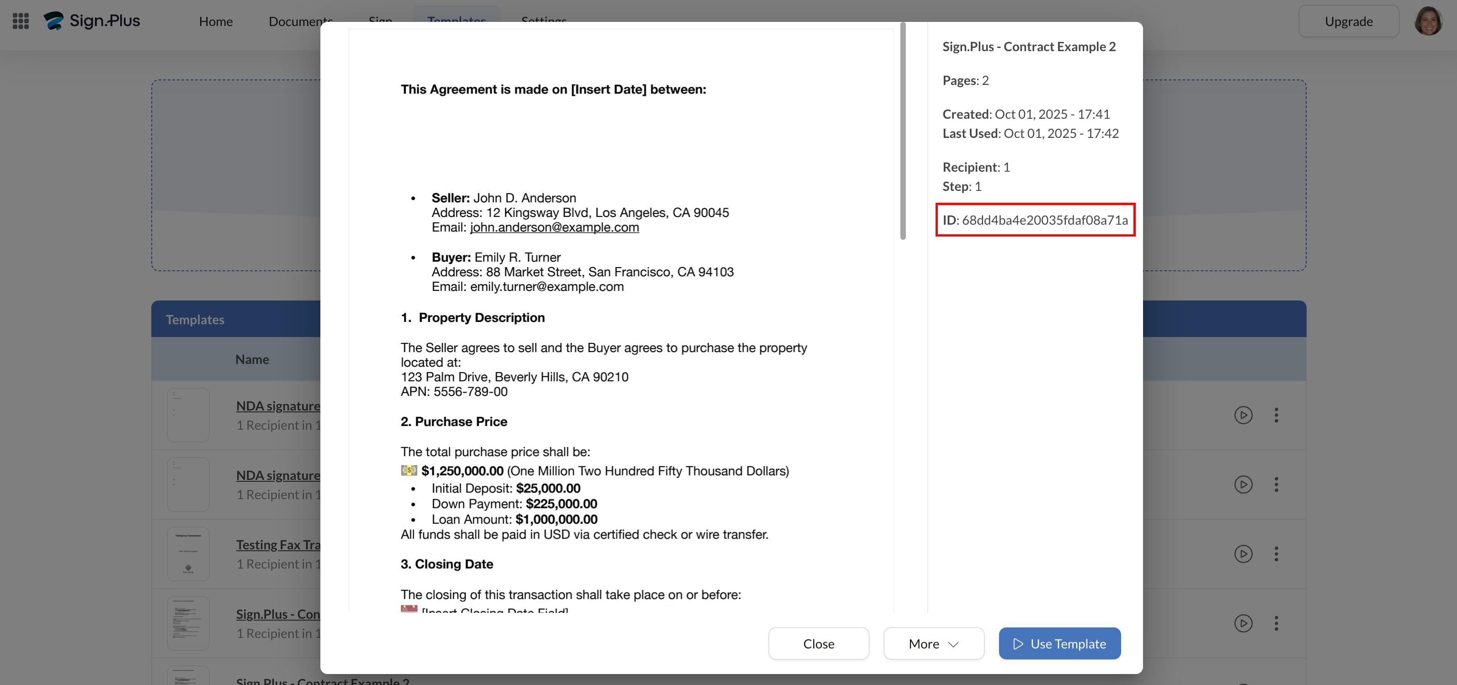The image size is (1457, 685).
Task: Click the Name column header
Action: pyautogui.click(x=252, y=359)
